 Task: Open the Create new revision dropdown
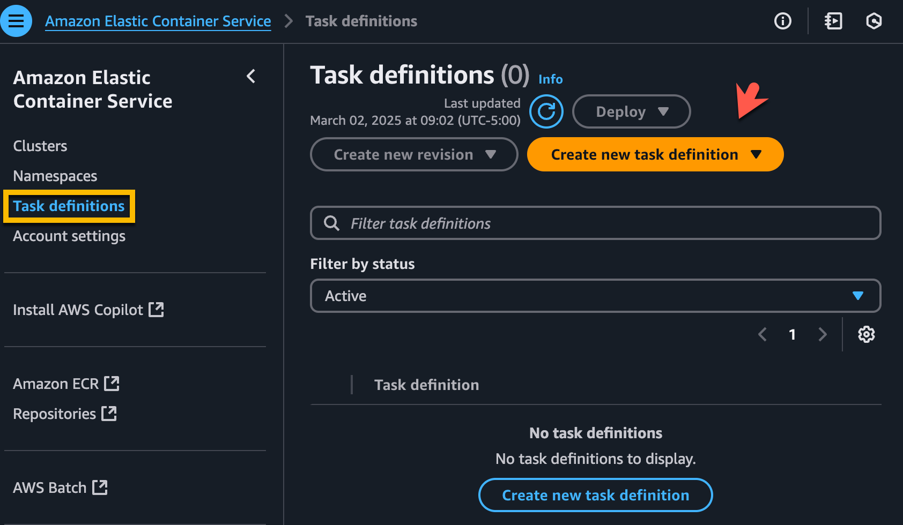[413, 154]
